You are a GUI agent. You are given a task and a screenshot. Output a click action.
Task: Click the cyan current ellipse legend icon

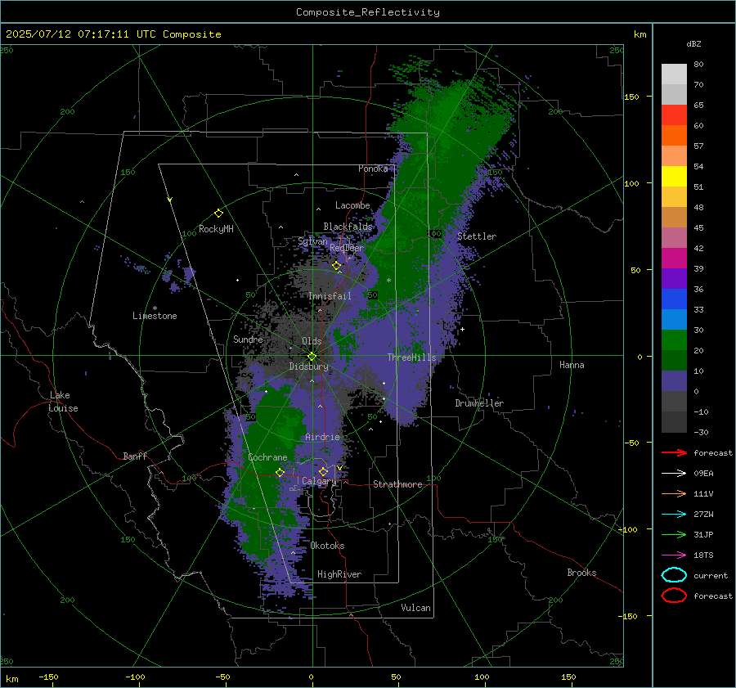click(x=674, y=575)
